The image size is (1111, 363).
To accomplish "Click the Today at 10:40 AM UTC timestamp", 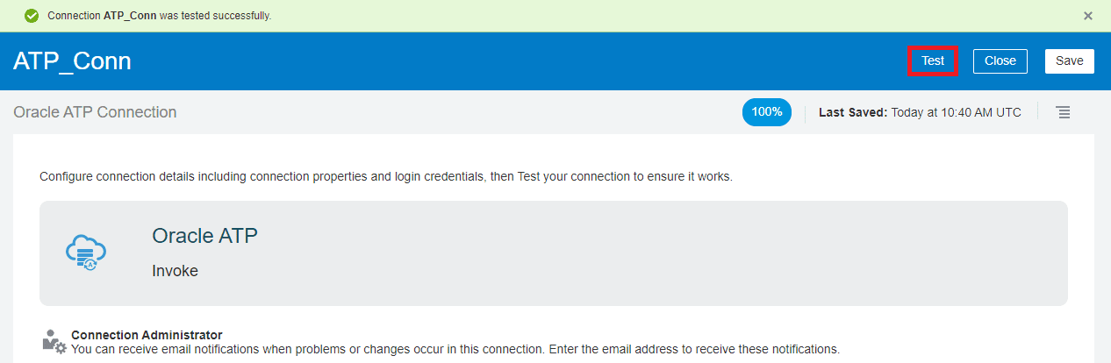I will point(956,112).
